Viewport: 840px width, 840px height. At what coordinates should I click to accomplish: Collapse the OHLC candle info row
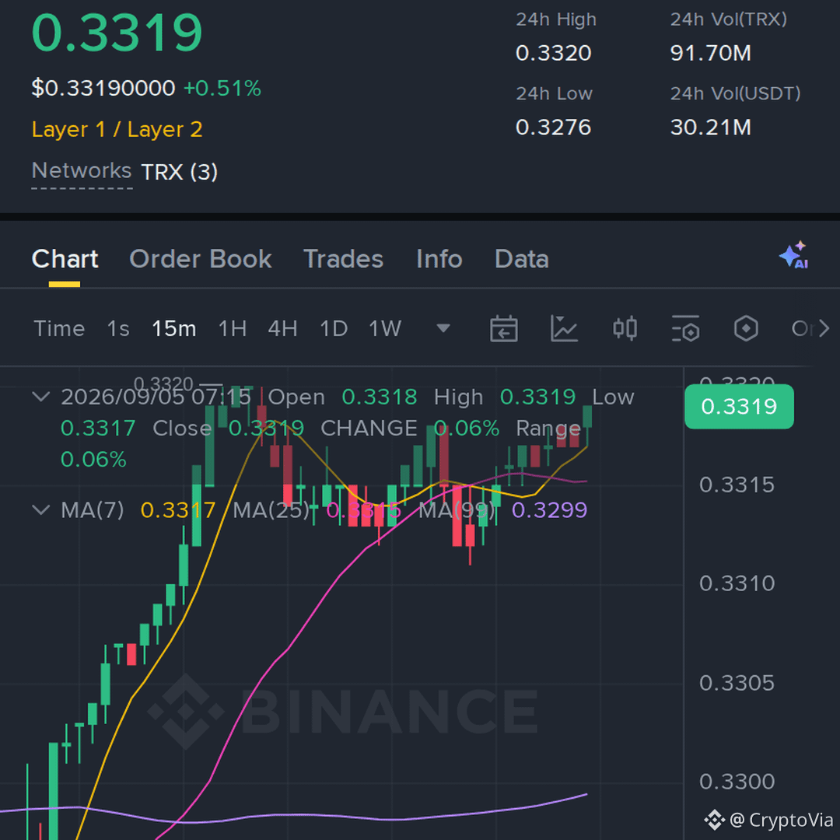point(40,397)
